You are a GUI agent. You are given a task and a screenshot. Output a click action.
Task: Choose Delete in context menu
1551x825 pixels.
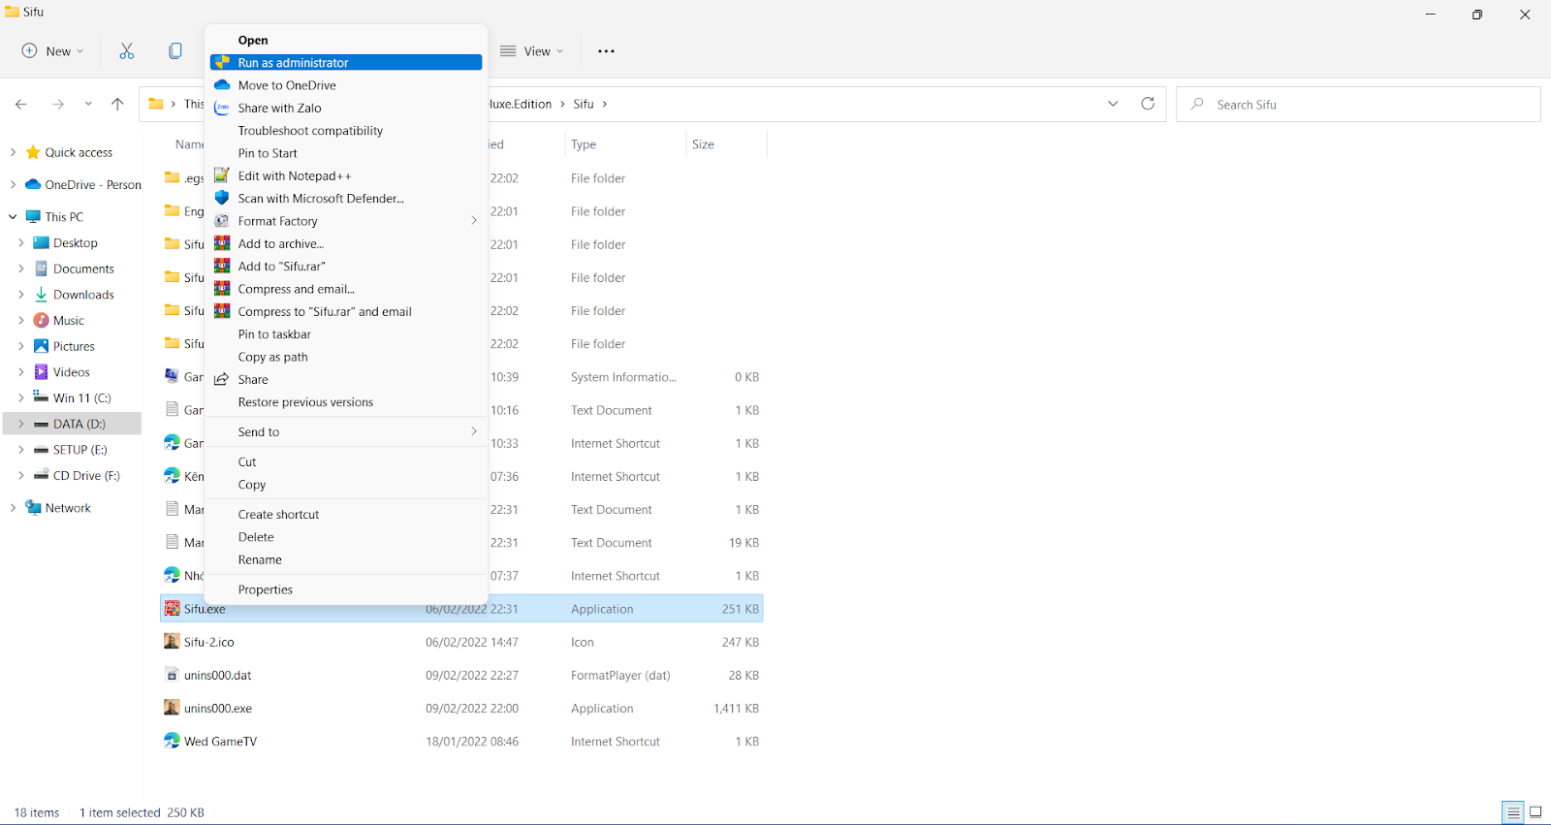coord(346,537)
